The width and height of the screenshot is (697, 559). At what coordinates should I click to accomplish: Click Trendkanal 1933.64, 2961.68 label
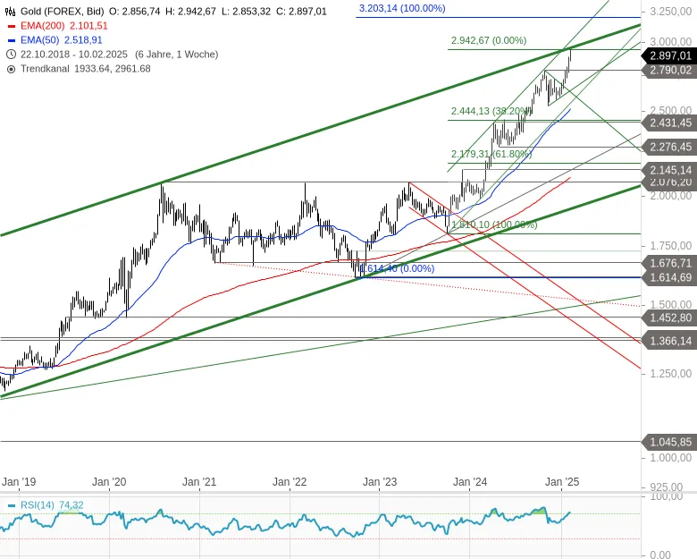click(86, 69)
